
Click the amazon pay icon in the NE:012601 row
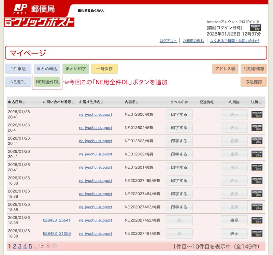[257, 167]
